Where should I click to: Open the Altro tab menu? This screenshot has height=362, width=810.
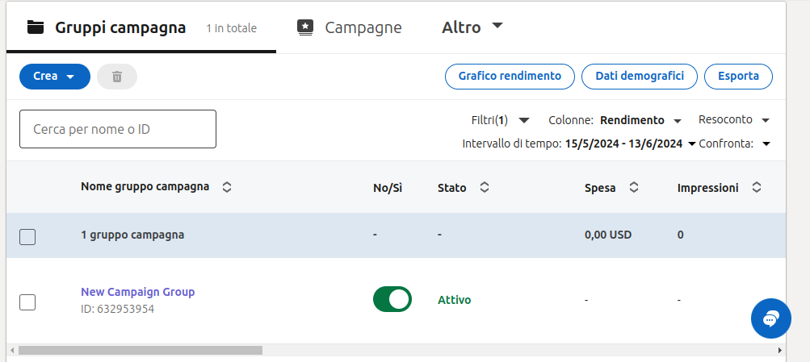click(x=472, y=27)
